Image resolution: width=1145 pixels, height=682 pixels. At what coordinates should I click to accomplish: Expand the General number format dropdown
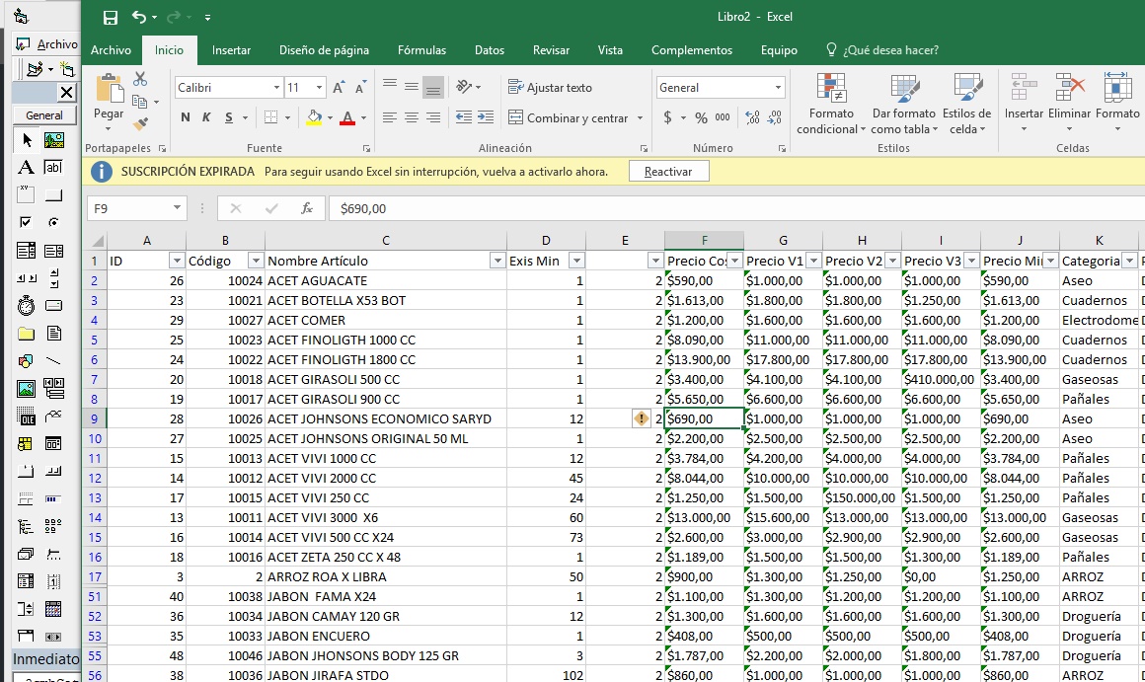click(x=778, y=88)
